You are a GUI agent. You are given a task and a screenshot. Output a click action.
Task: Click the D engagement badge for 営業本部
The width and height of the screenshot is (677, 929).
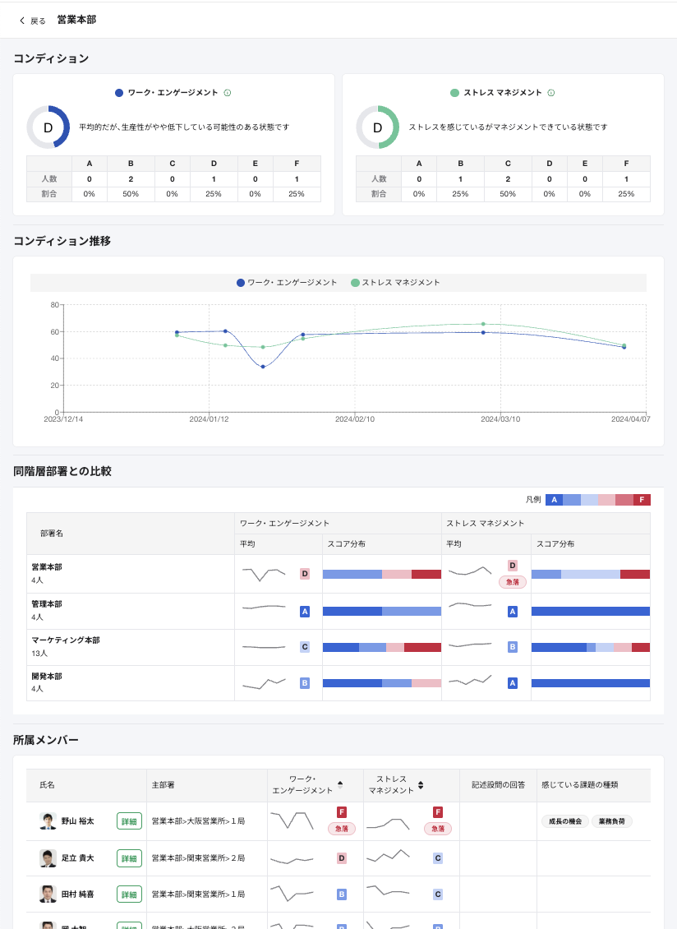305,574
